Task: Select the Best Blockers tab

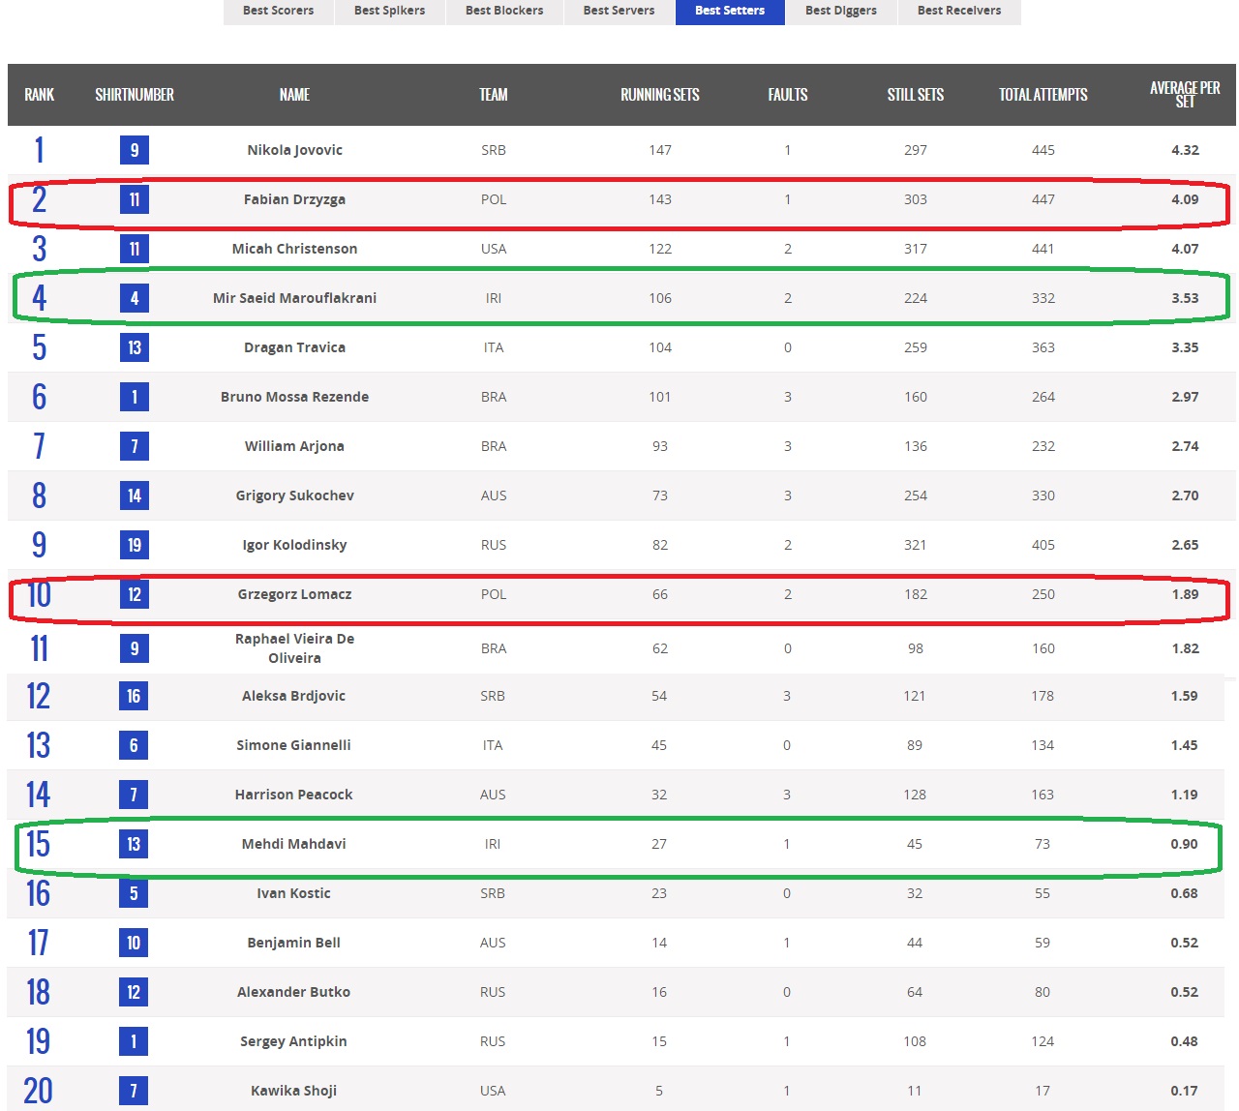Action: click(504, 11)
